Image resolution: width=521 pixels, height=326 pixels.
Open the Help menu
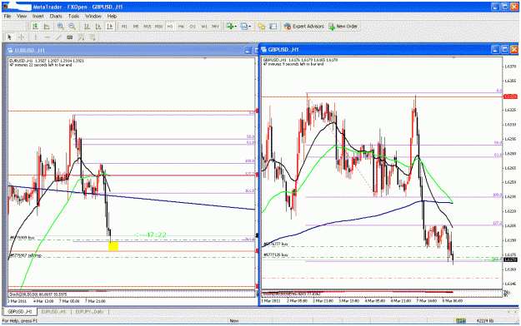point(112,16)
